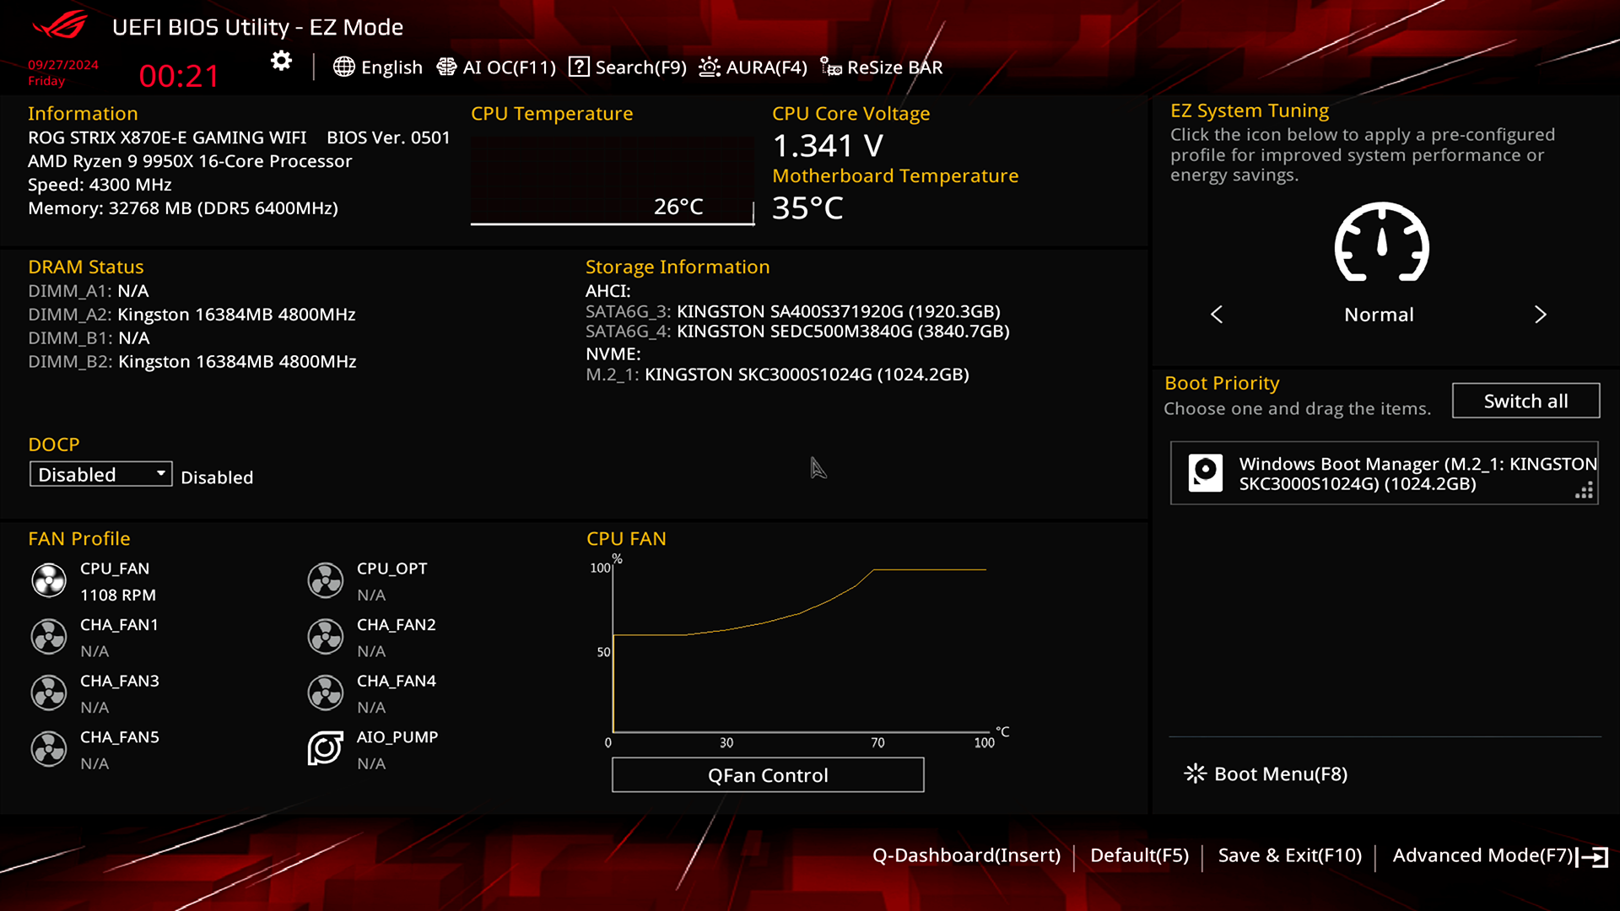Click the AIO_PUMP pump icon

click(x=325, y=748)
